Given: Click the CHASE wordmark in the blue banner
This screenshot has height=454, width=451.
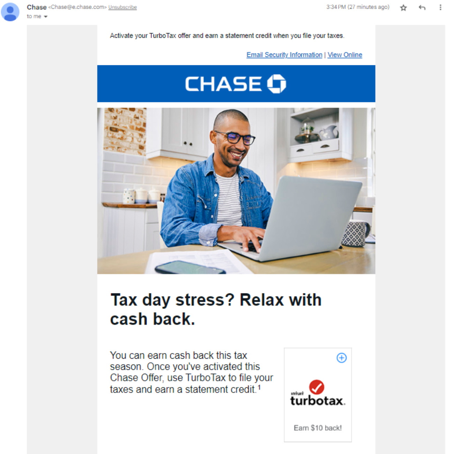Looking at the screenshot, I should (x=223, y=84).
